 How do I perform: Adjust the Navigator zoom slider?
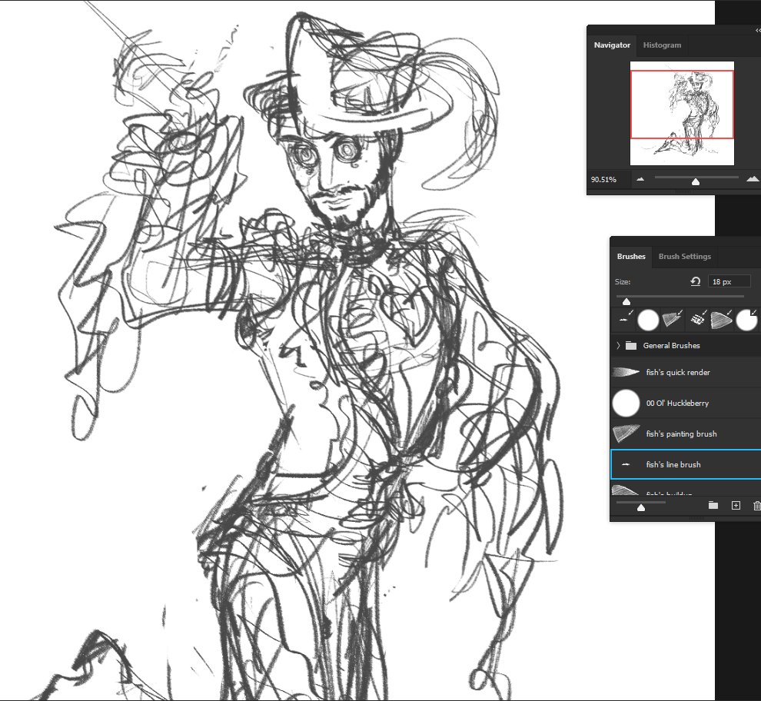click(696, 181)
